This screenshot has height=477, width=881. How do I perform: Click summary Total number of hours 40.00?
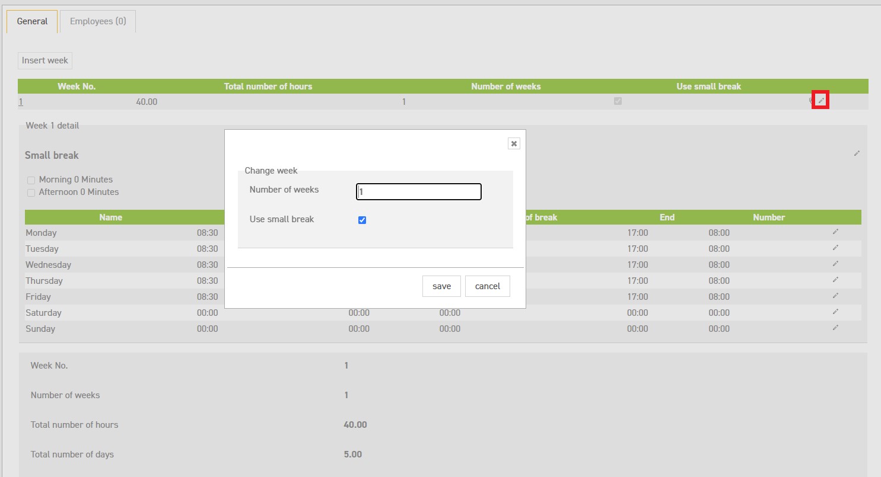pyautogui.click(x=355, y=425)
